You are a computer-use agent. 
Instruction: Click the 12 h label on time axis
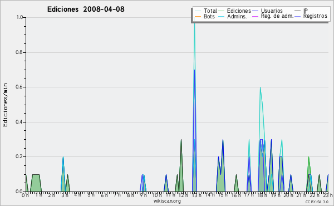point(183,195)
